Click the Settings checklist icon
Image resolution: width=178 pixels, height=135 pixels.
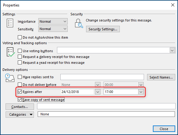10,23
